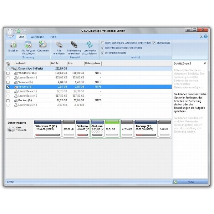Select the 2.49 MB partition block

(164, 129)
